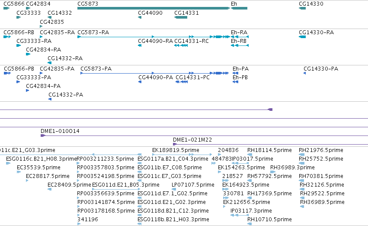Image resolution: width=368 pixels, height=226 pixels.
Task: Open the 341196 EST label
Action: (87, 220)
